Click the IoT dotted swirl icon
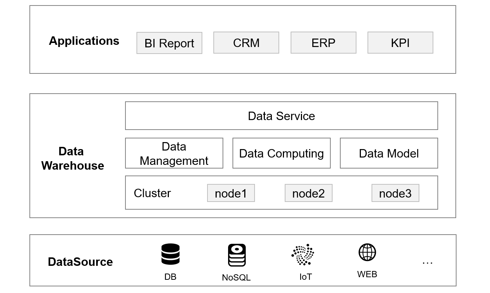 click(303, 254)
